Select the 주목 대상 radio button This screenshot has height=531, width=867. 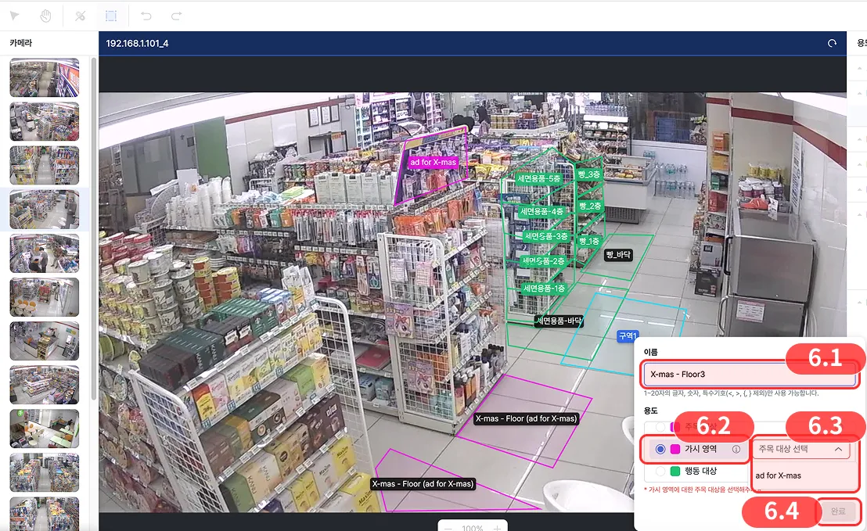(660, 426)
